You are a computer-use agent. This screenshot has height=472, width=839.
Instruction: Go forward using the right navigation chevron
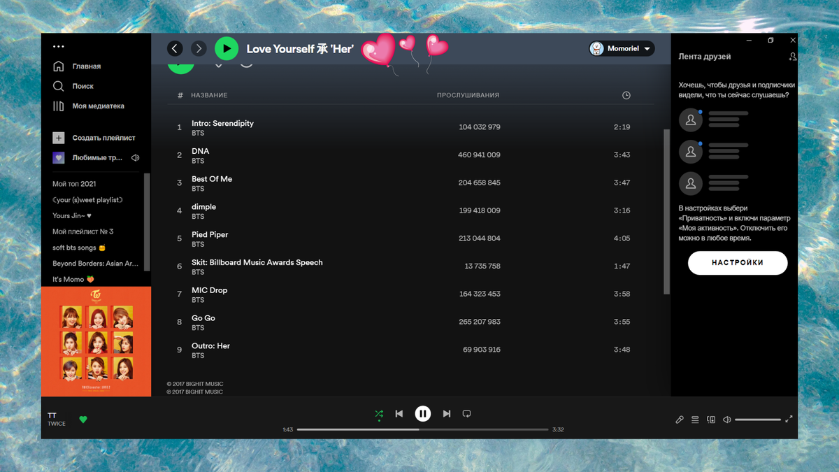click(x=199, y=48)
